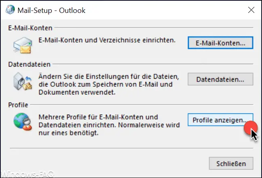Click the mail server with envelope icon
The height and width of the screenshot is (178, 262).
point(23,45)
